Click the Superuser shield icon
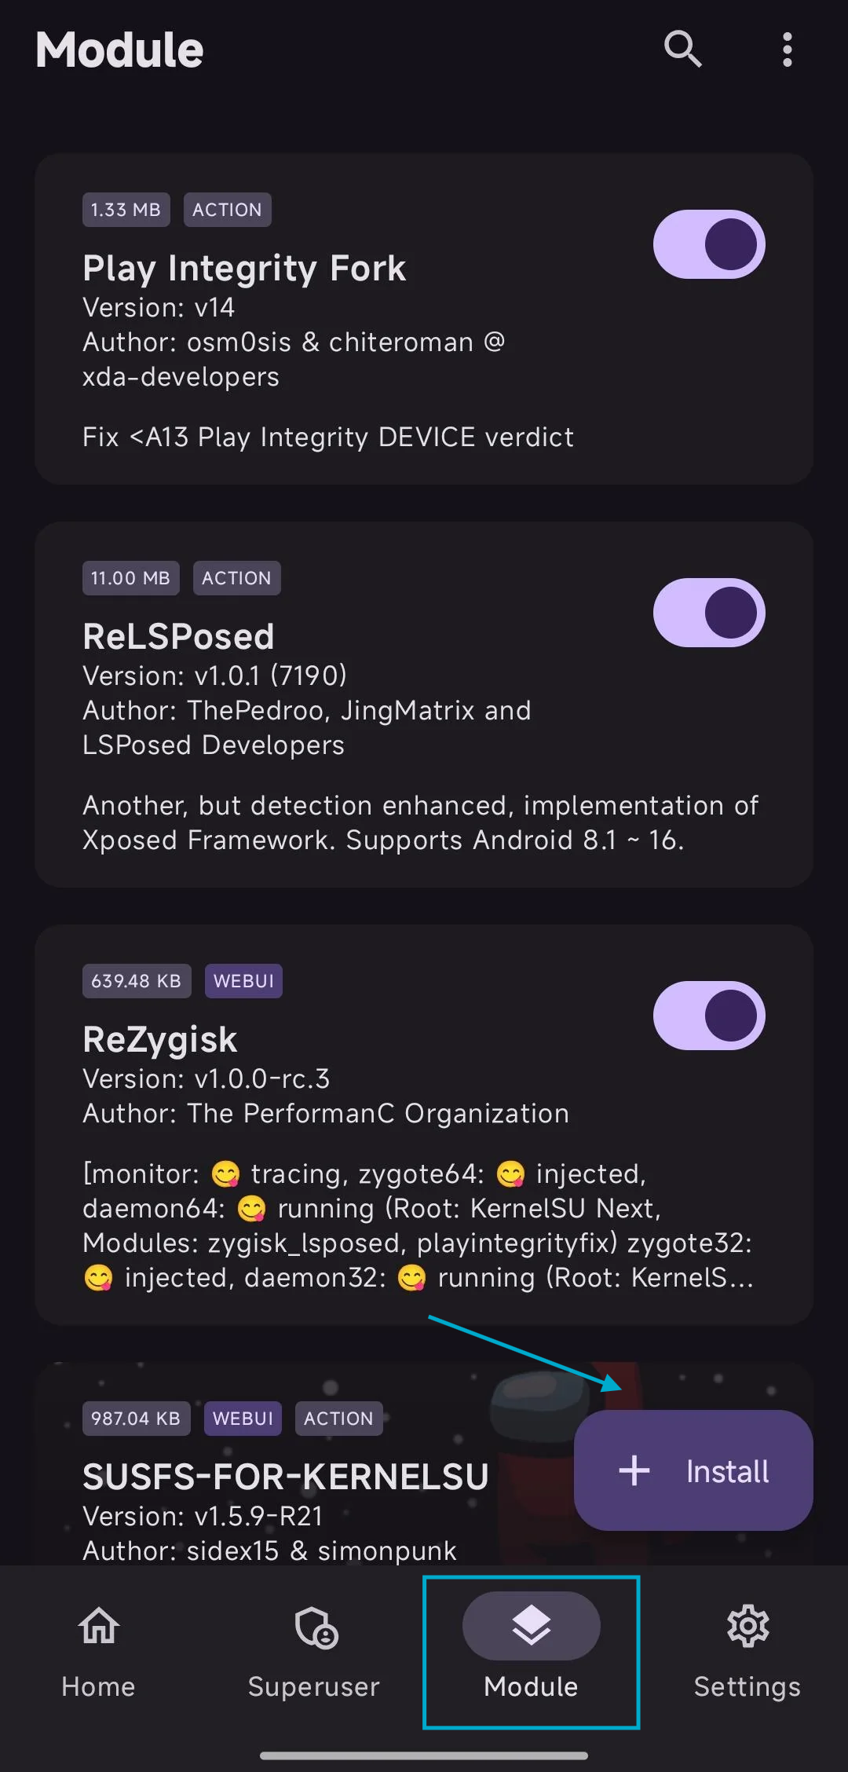 (x=316, y=1626)
